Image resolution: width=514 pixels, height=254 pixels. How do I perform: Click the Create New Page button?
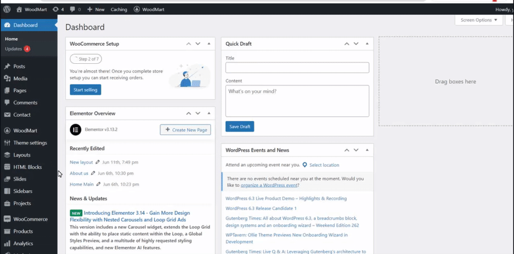point(186,130)
